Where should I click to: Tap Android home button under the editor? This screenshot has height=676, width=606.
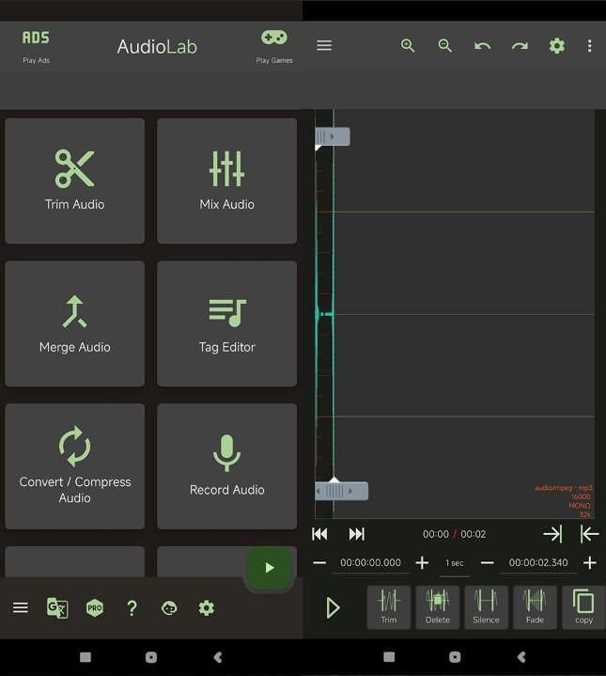[455, 657]
